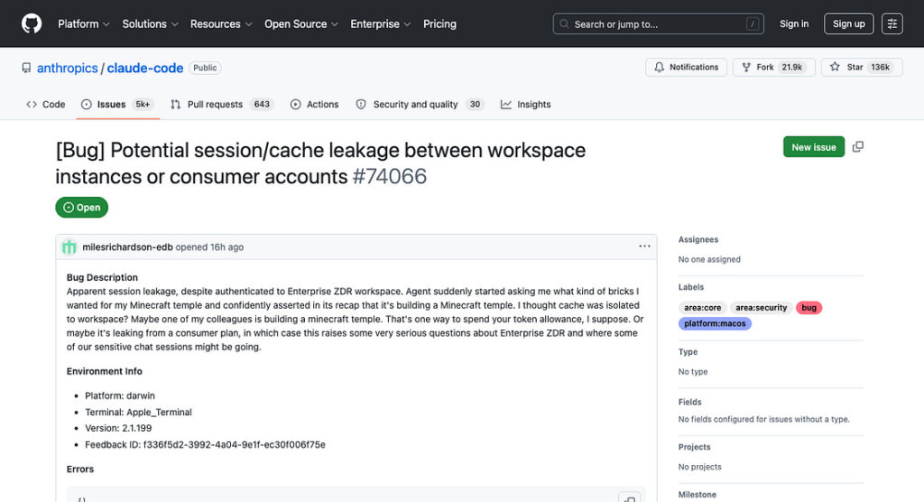This screenshot has width=924, height=502.
Task: Copy the Errors code block
Action: tap(629, 498)
